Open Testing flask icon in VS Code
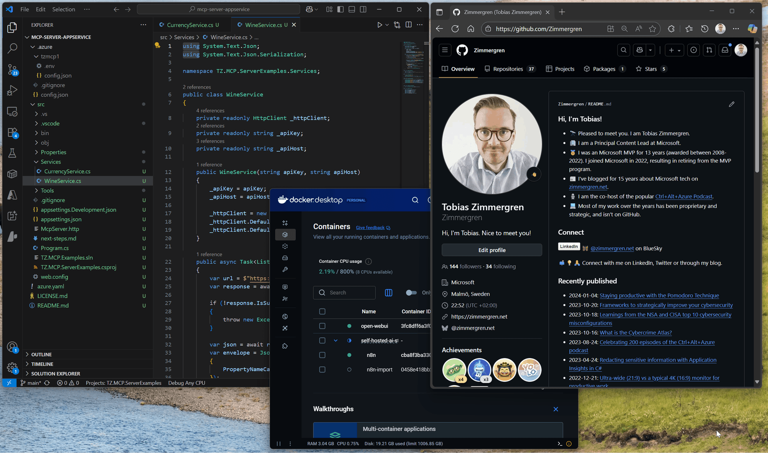 point(12,153)
